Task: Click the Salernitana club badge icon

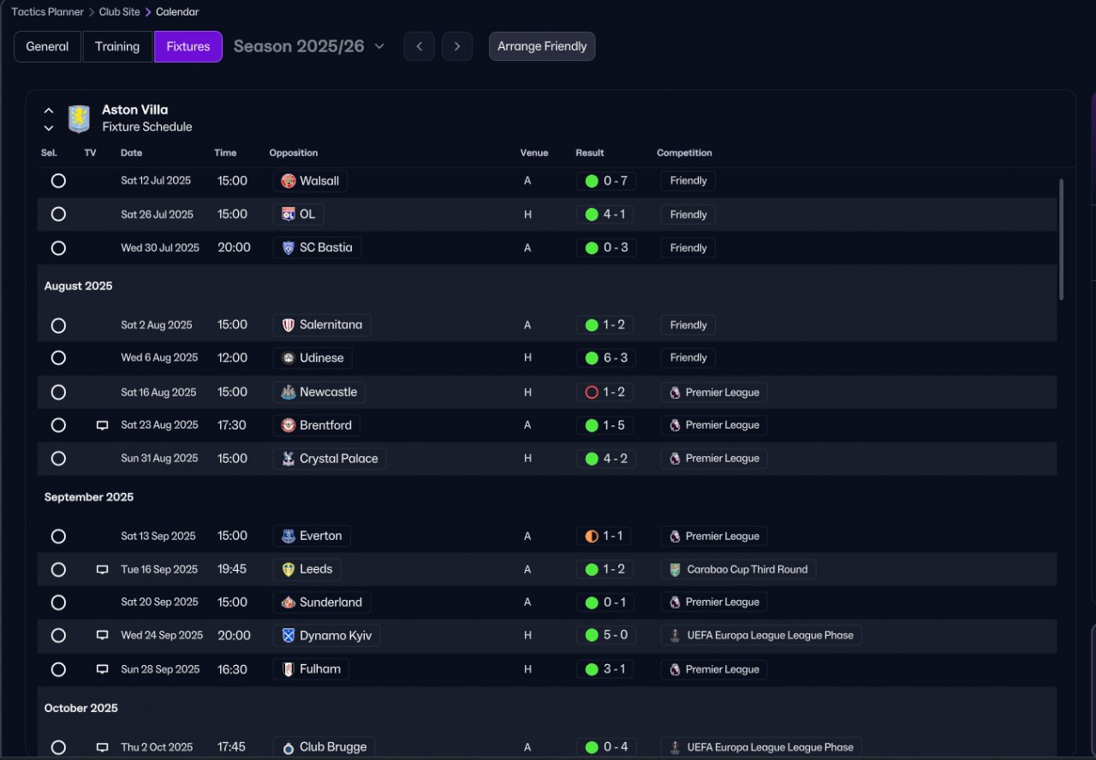Action: click(289, 325)
